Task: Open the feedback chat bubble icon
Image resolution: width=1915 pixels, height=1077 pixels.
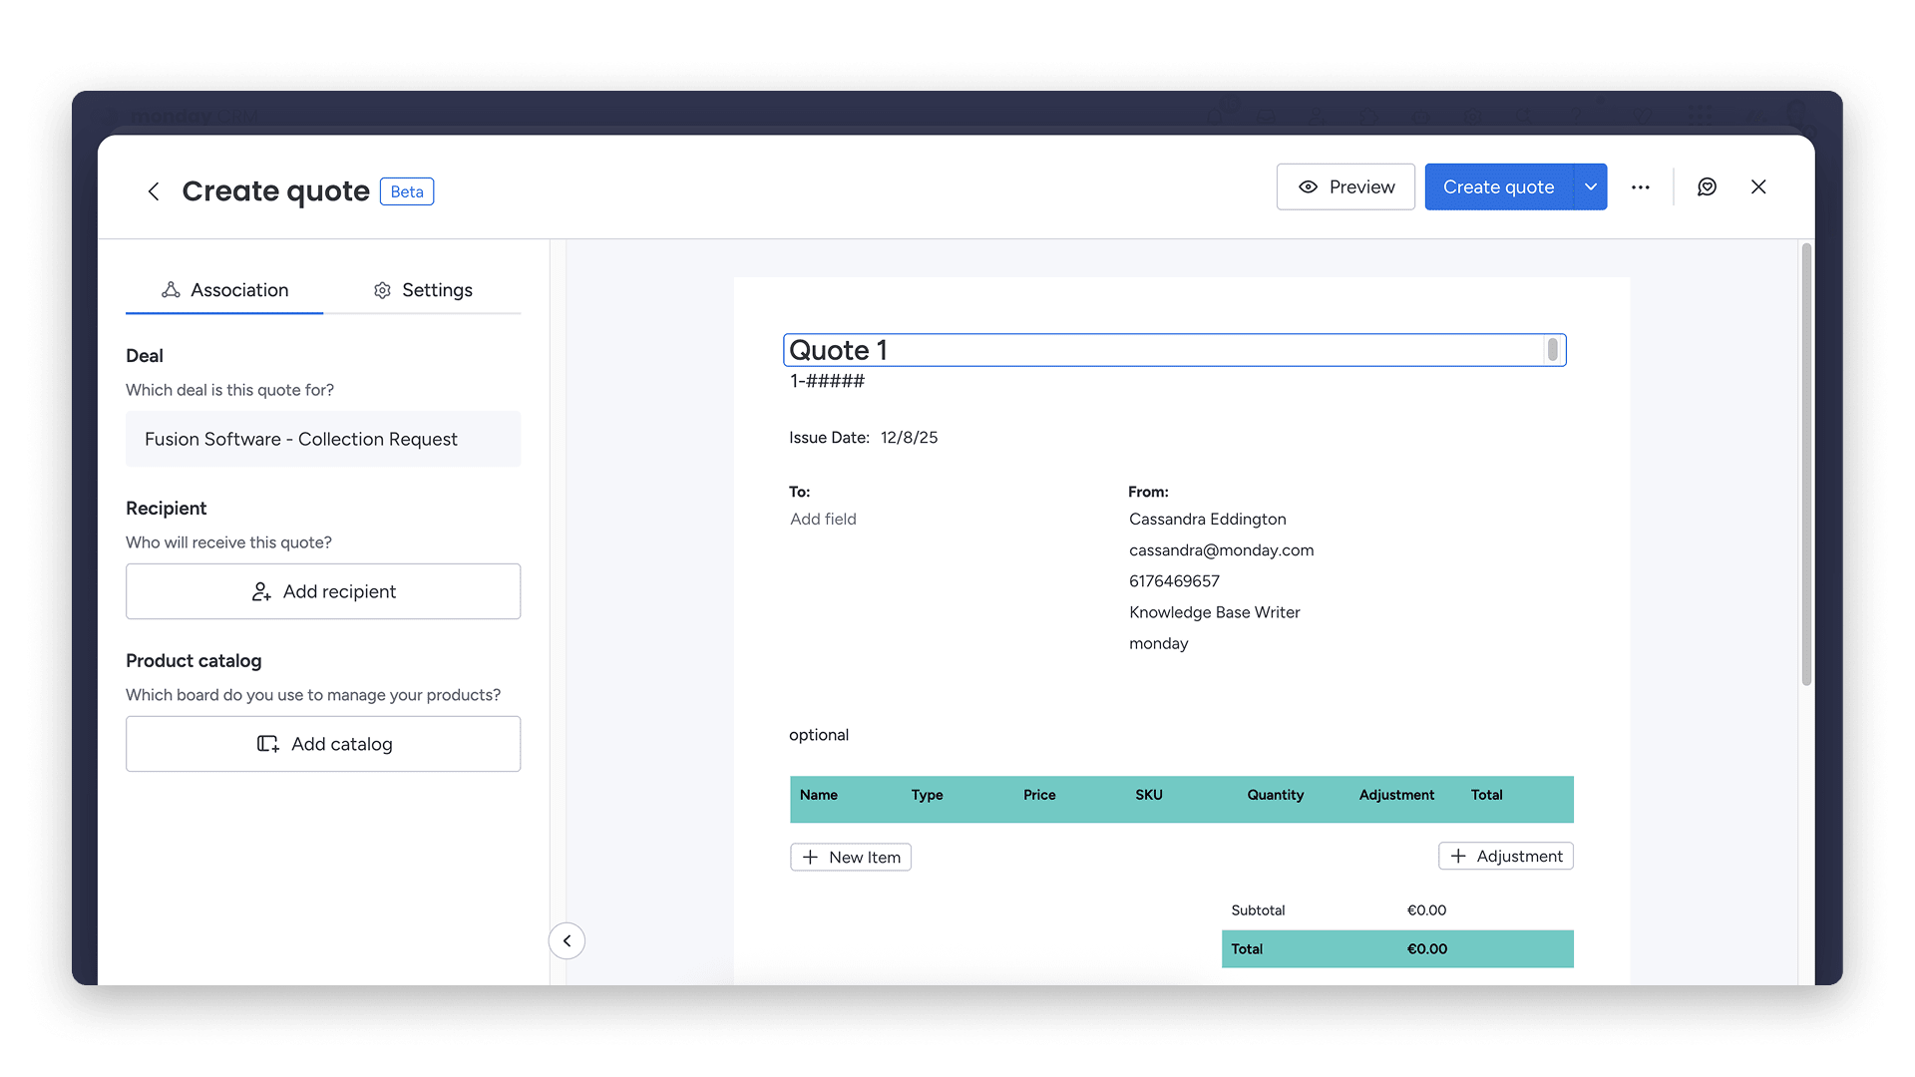Action: click(x=1707, y=187)
